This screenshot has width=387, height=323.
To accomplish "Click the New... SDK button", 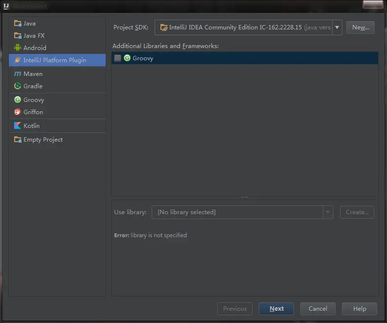I will [x=361, y=27].
